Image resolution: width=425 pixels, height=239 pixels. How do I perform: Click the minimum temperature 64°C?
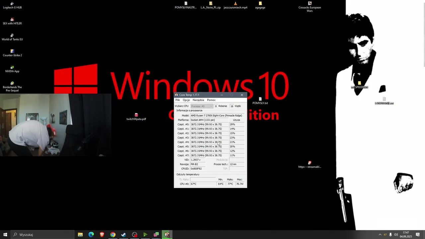tap(221, 184)
